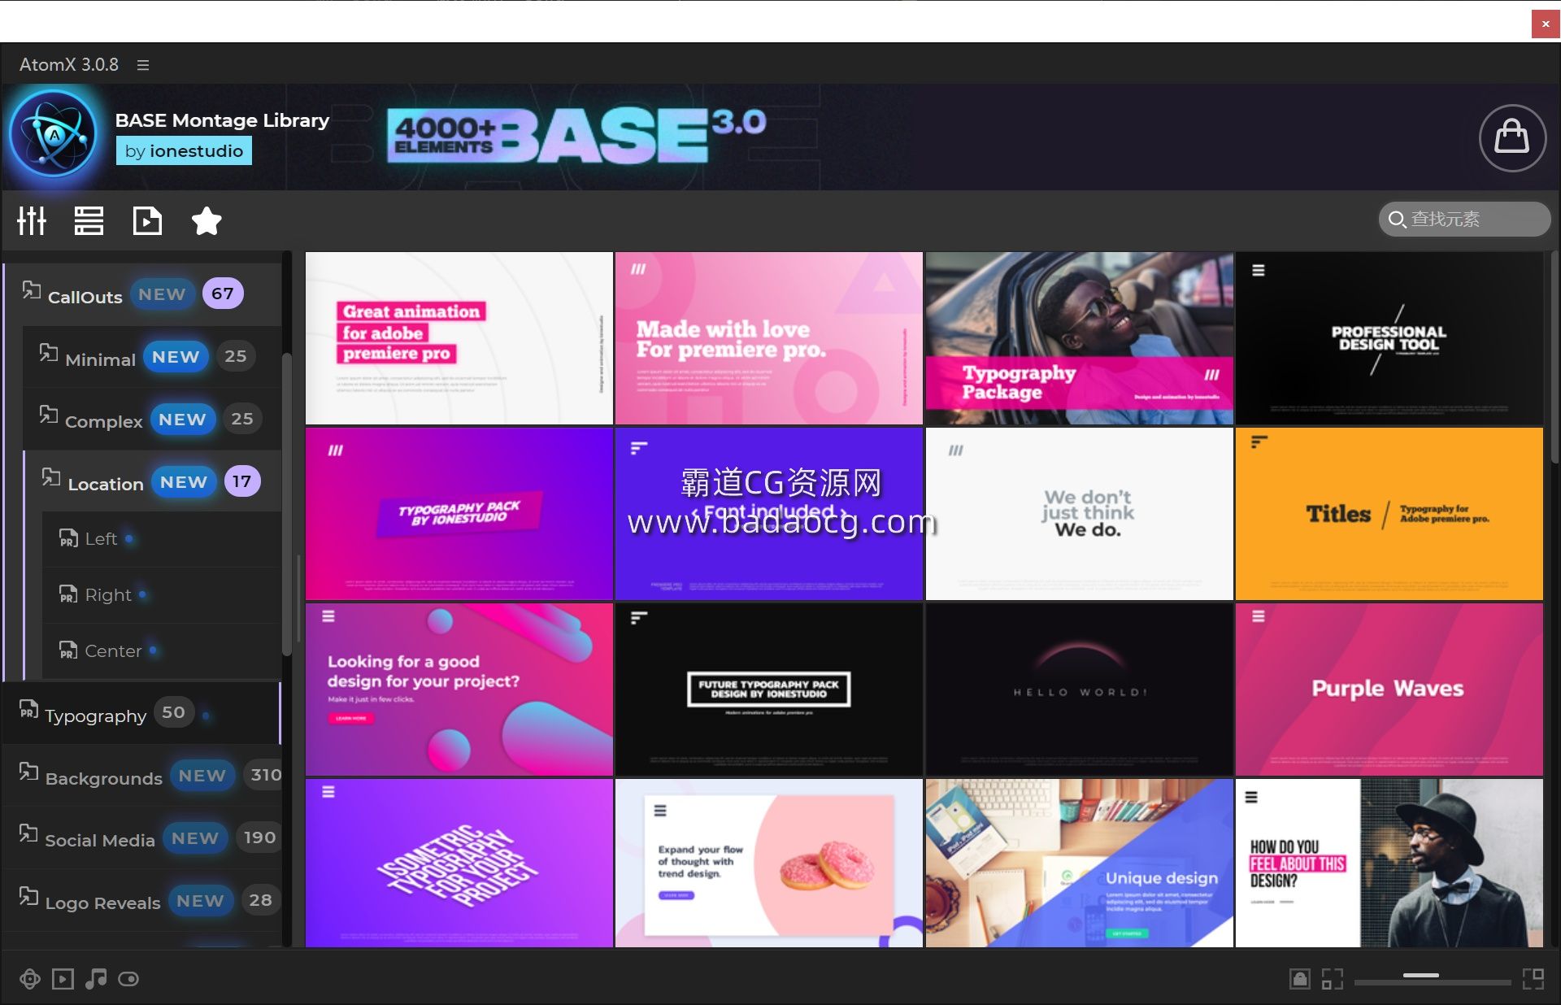The width and height of the screenshot is (1561, 1005).
Task: Select the Right location preset
Action: coord(162,595)
